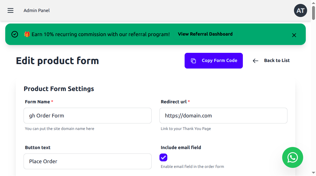316x176 pixels.
Task: Open the WhatsApp chat bubble
Action: click(292, 157)
